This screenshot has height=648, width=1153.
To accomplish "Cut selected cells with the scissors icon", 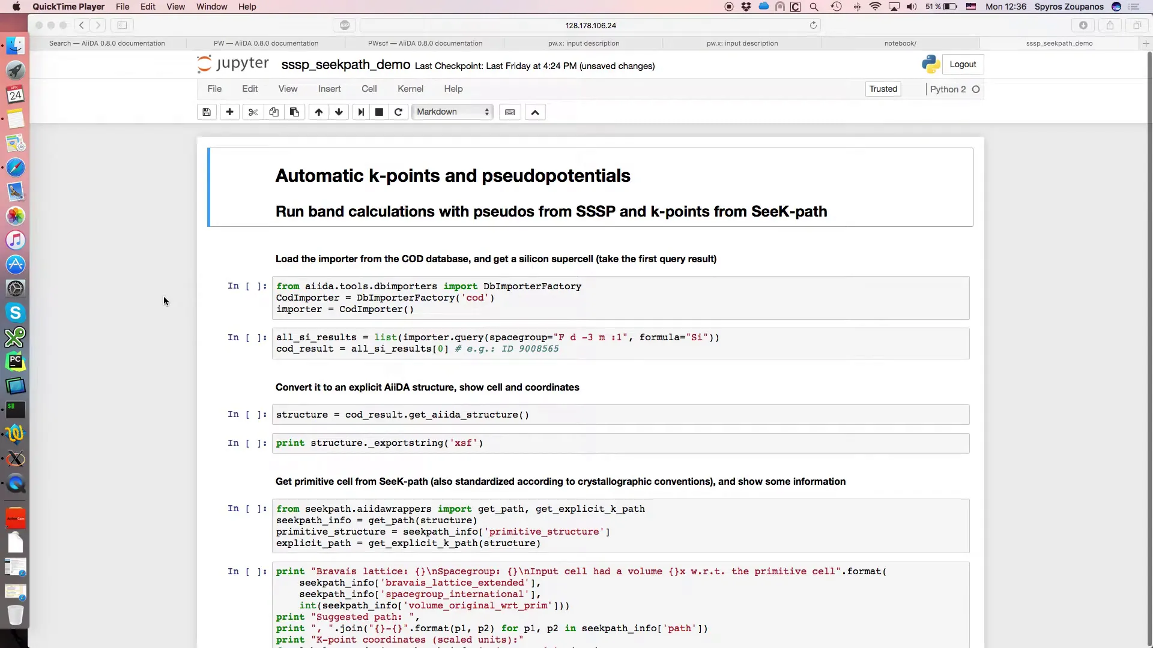I will pos(253,112).
